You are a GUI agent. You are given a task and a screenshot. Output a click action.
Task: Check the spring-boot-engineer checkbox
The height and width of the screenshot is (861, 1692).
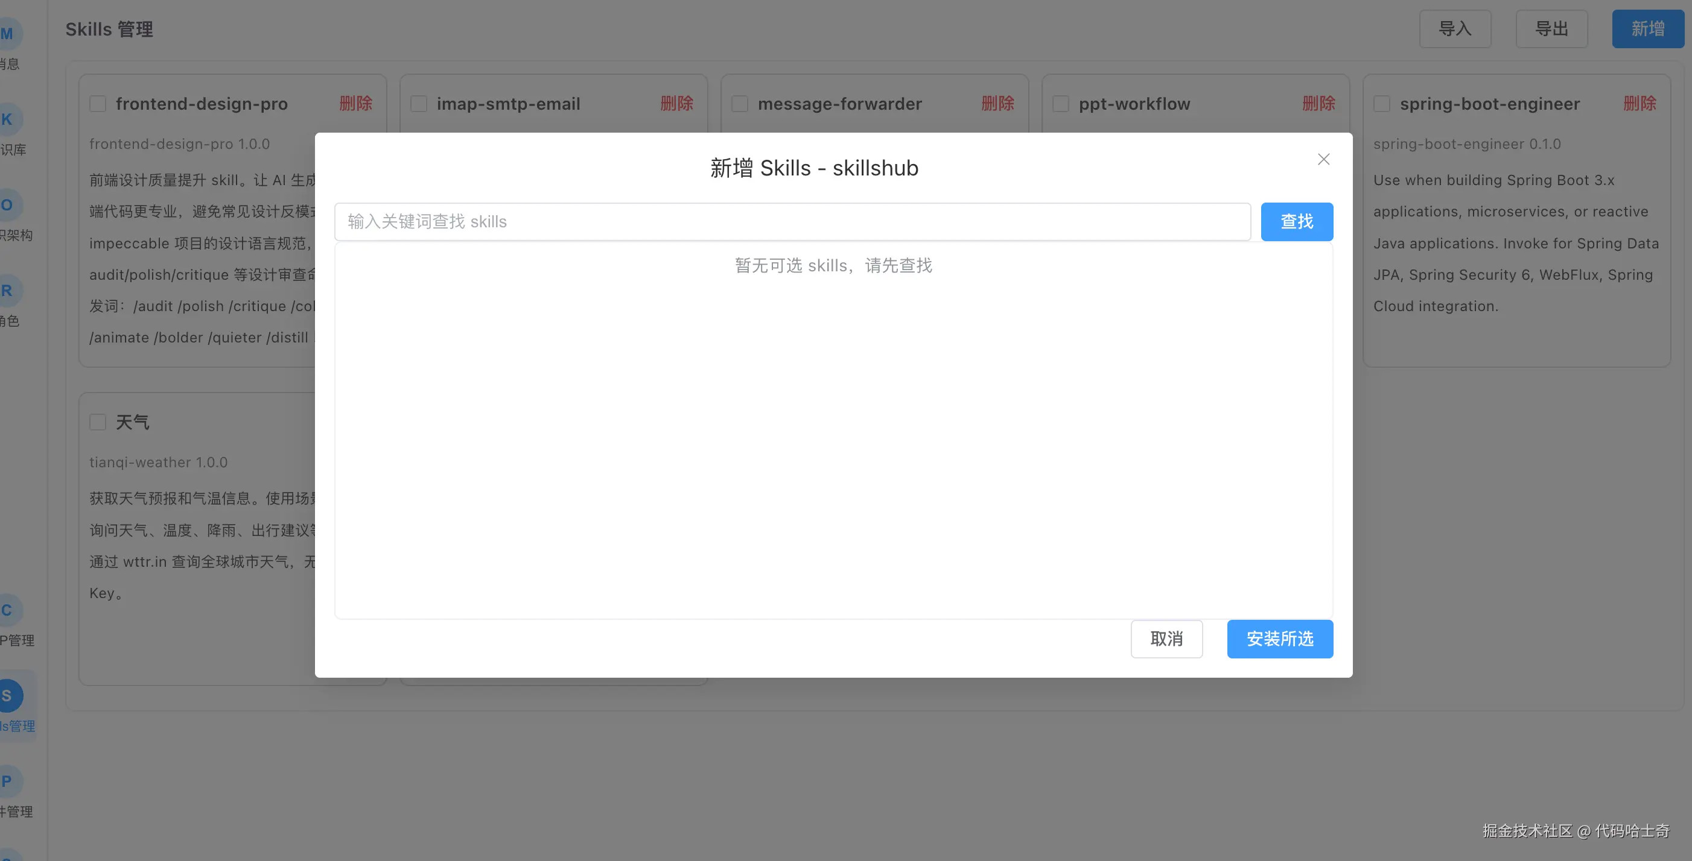tap(1381, 103)
